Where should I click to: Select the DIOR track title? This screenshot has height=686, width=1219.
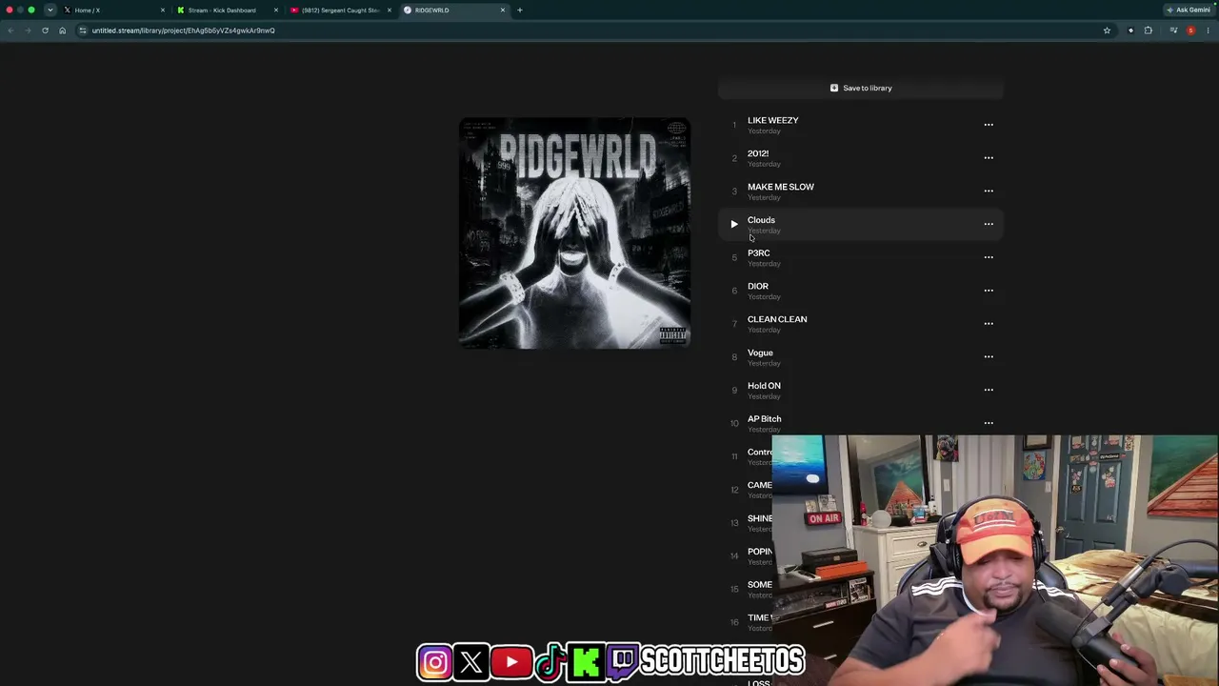tap(758, 286)
